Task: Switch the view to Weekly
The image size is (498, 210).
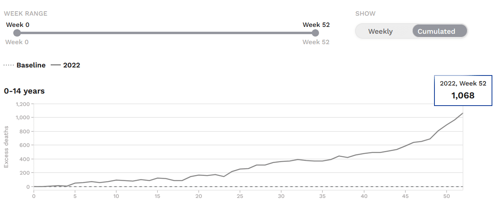Action: pos(380,31)
